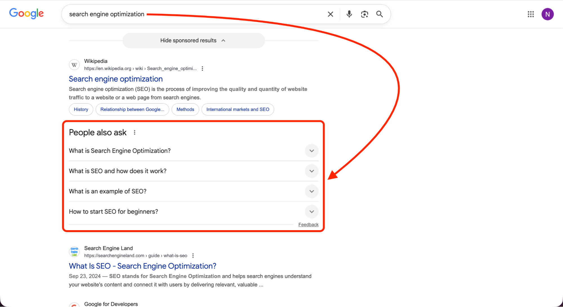This screenshot has height=307, width=563.
Task: Open Google Lens image search
Action: (x=364, y=14)
